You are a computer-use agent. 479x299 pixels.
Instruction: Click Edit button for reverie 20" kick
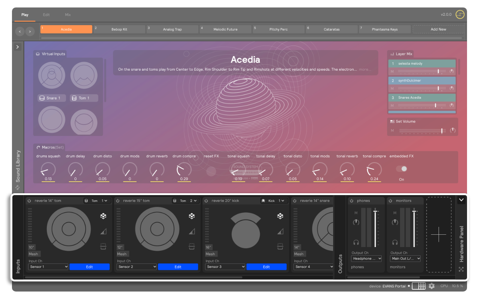(266, 267)
